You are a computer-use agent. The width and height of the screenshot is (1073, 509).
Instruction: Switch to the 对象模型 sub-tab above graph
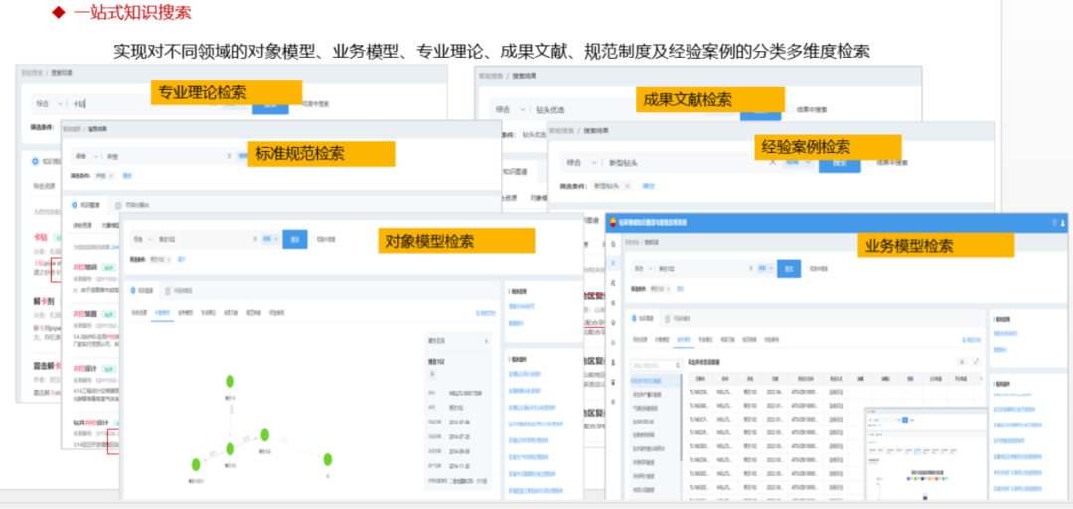click(x=161, y=313)
